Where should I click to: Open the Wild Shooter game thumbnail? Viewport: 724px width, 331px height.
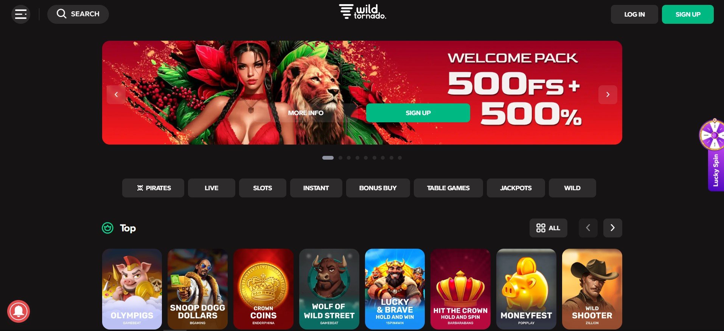pos(592,289)
